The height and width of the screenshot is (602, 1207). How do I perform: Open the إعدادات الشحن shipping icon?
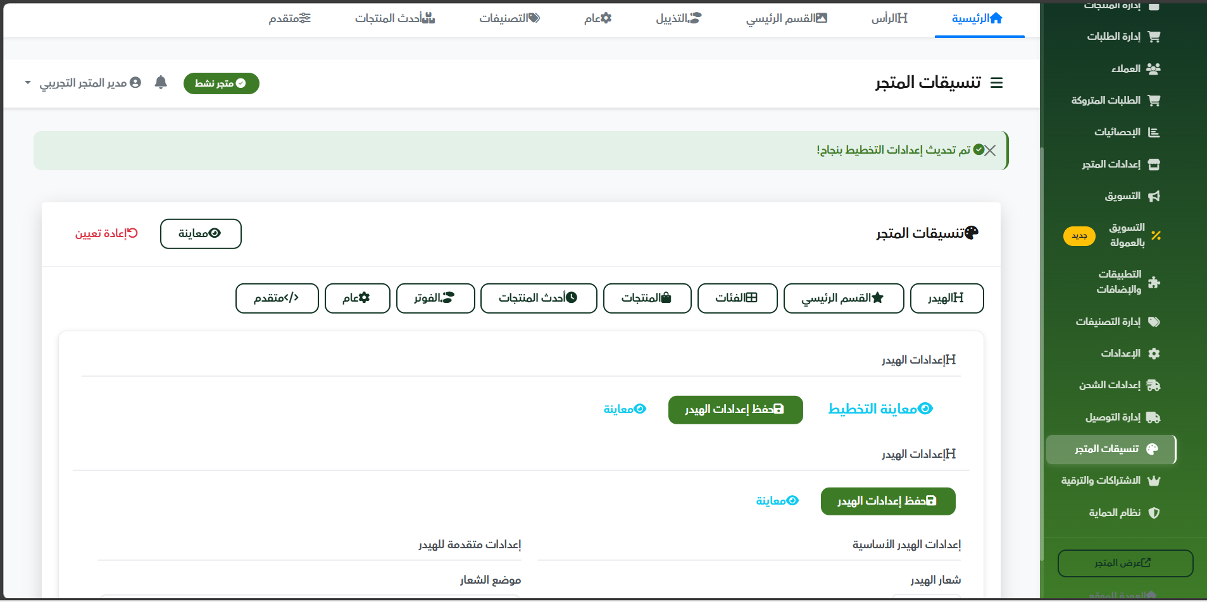pyautogui.click(x=1155, y=385)
